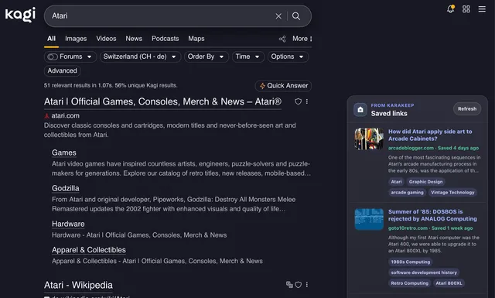Viewport: 495px width, 298px height.
Task: Toggle the Forums switch
Action: (x=52, y=57)
